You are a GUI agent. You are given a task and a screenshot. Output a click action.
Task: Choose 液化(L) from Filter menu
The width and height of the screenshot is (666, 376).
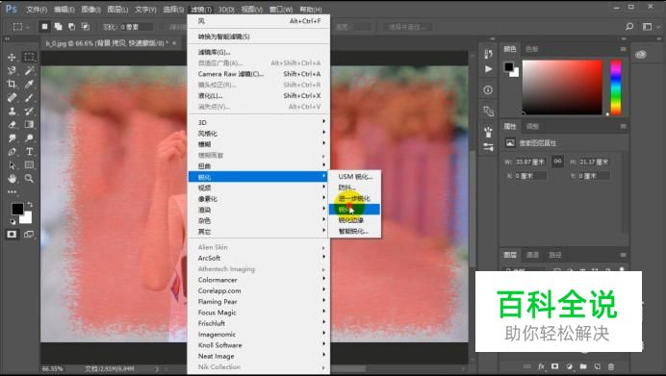[258, 96]
